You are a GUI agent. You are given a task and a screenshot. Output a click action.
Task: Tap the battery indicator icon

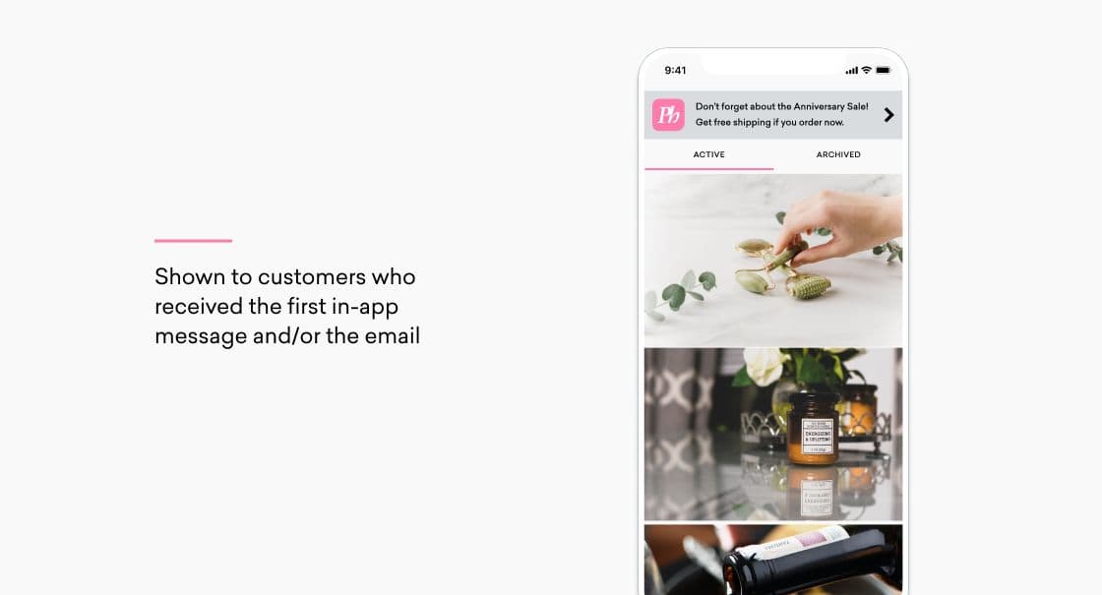(884, 70)
